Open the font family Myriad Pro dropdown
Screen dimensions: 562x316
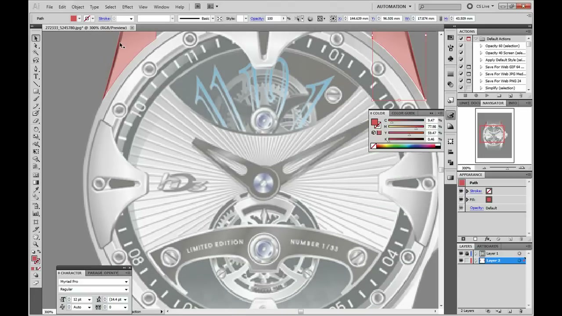[x=126, y=282]
